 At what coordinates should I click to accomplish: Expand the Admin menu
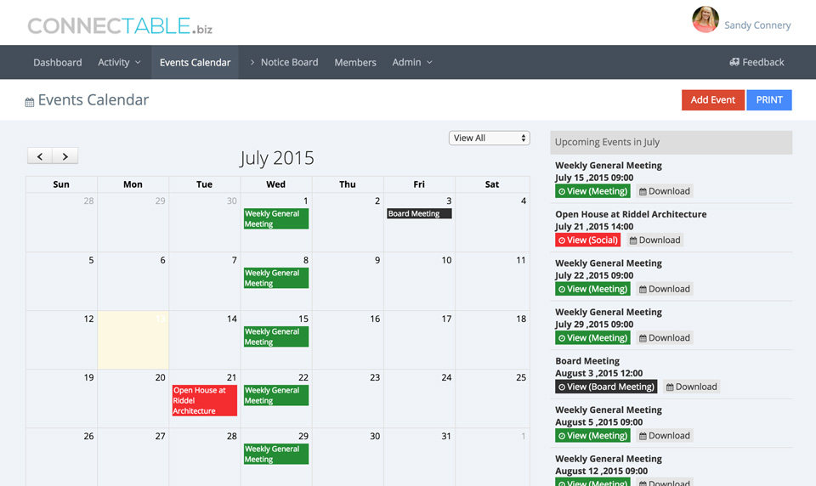pos(412,62)
